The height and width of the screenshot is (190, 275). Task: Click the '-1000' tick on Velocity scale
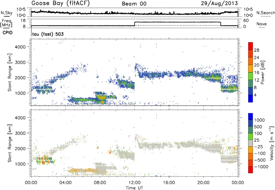(x=261, y=167)
